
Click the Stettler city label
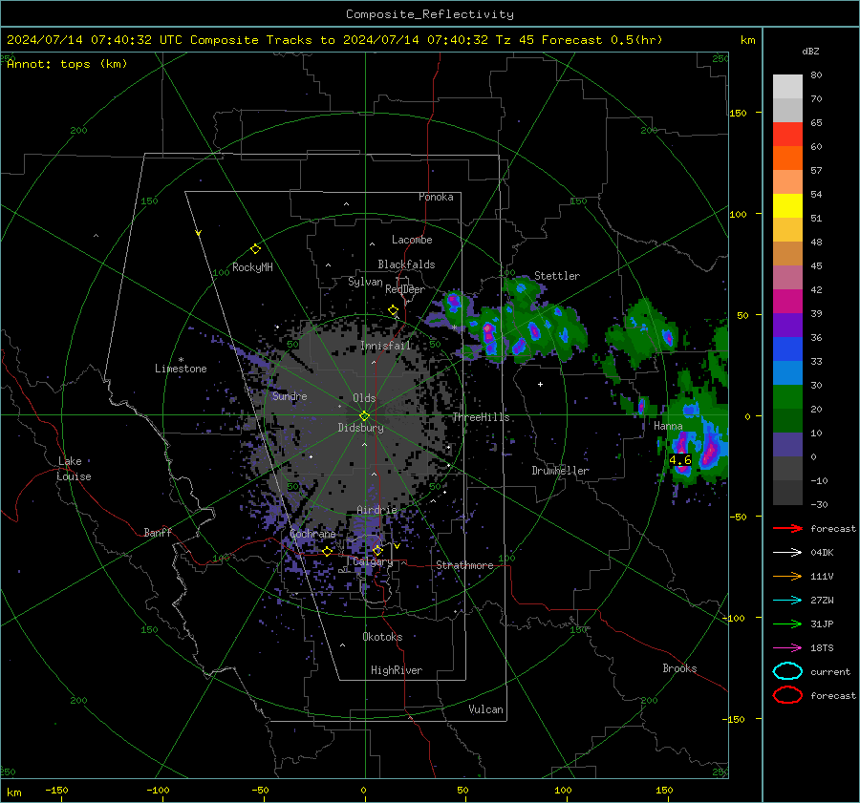coord(557,276)
